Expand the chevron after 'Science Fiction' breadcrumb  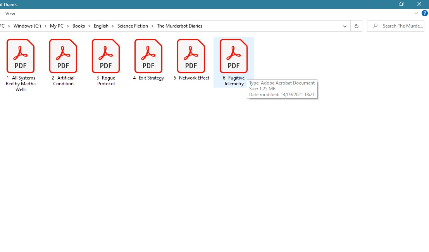tap(152, 26)
